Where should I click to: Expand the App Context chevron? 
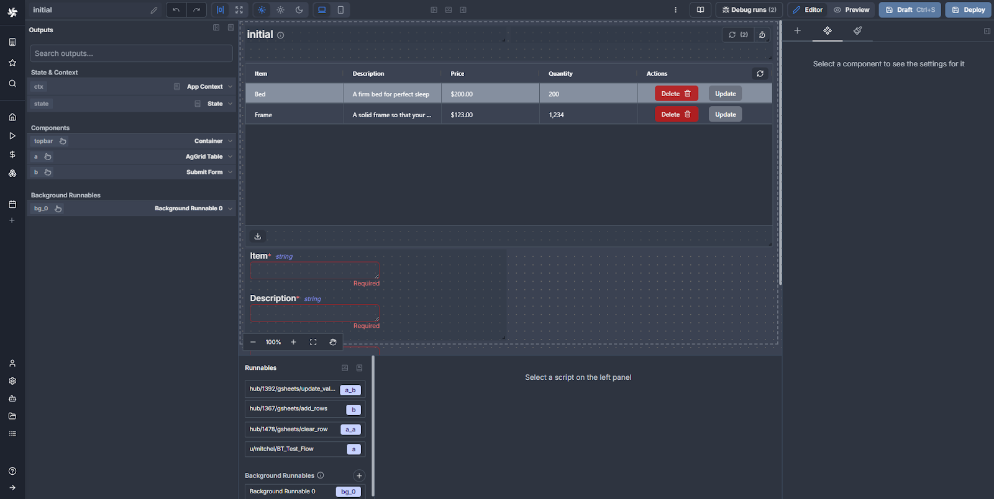point(230,87)
